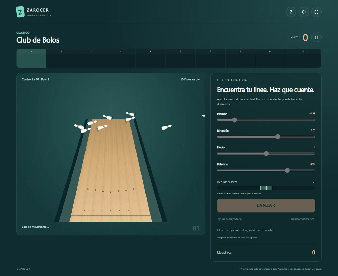Click the 'Bola en movimiento...' status text
338x276 pixels.
[x=35, y=227]
